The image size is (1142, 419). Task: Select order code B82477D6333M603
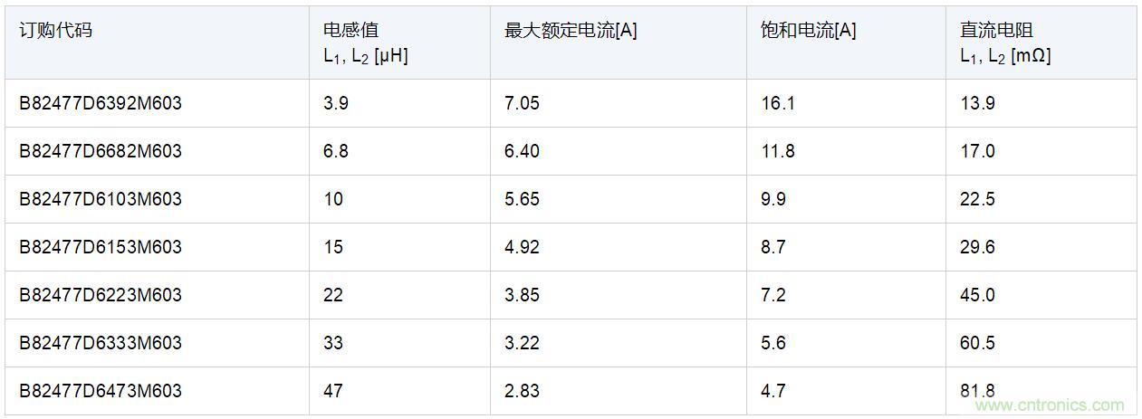point(101,343)
